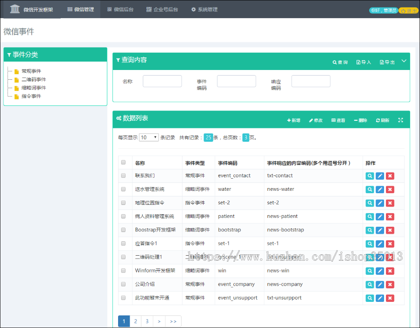Check the select-all checkbox in table header
Screen dimensions: 420x328
(123, 162)
